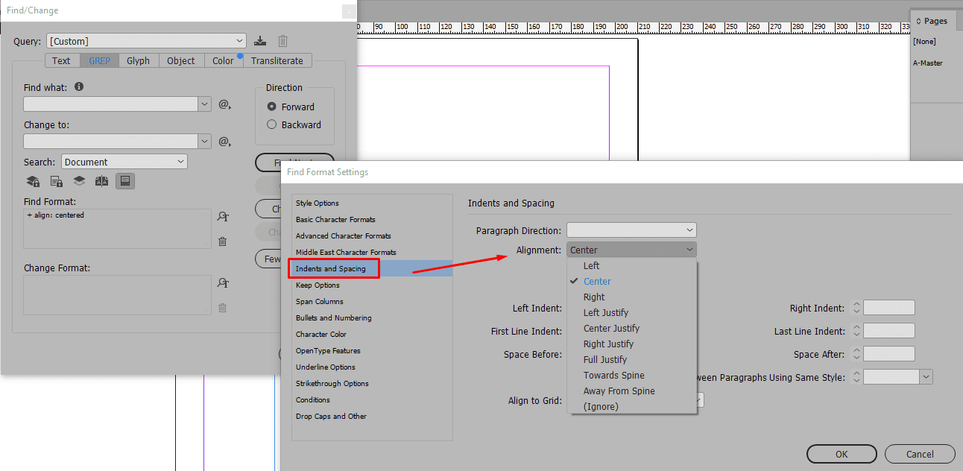Expand the Find what history dropdown
The image size is (963, 471).
[x=204, y=104]
